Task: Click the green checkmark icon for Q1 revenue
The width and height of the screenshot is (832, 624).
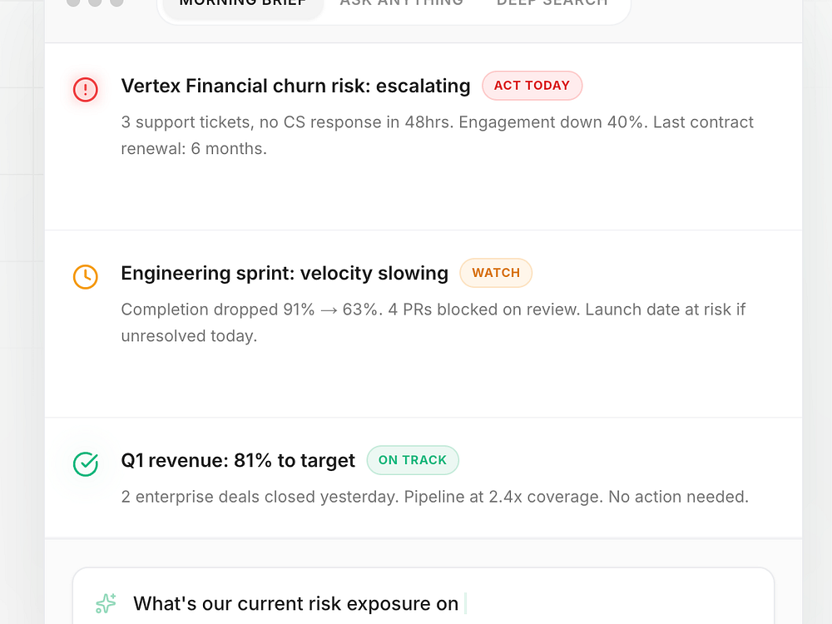Action: point(86,463)
